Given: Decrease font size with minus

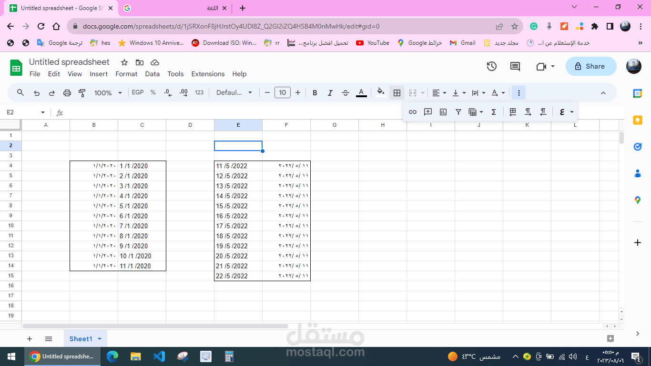Looking at the screenshot, I should click(267, 92).
